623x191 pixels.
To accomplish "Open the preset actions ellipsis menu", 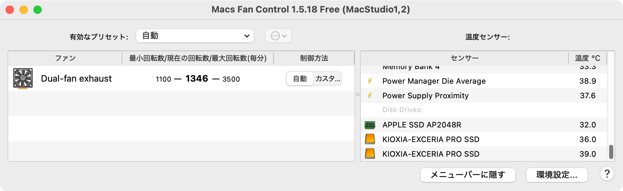I will pyautogui.click(x=278, y=36).
